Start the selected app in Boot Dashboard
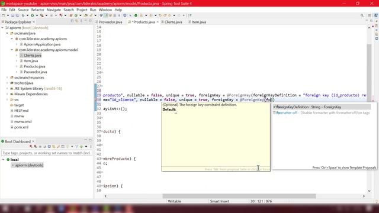The height and width of the screenshot is (213, 379). coord(31,147)
